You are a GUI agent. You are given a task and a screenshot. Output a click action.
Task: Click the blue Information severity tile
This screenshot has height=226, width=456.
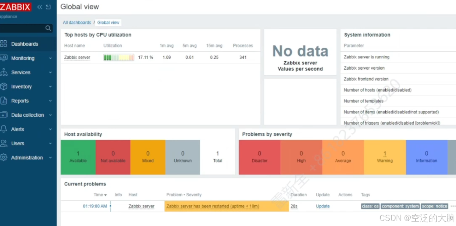(427, 157)
